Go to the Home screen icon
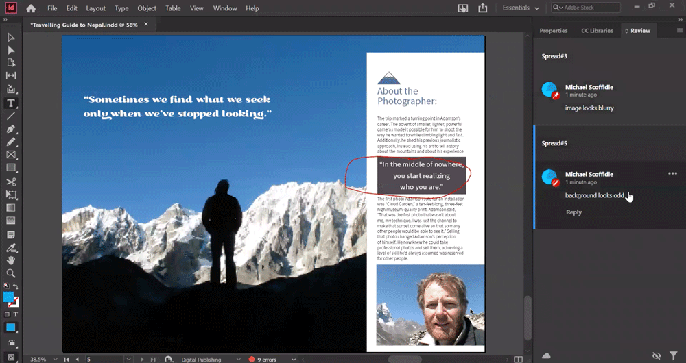Screen dimensions: 686x363 (31, 8)
